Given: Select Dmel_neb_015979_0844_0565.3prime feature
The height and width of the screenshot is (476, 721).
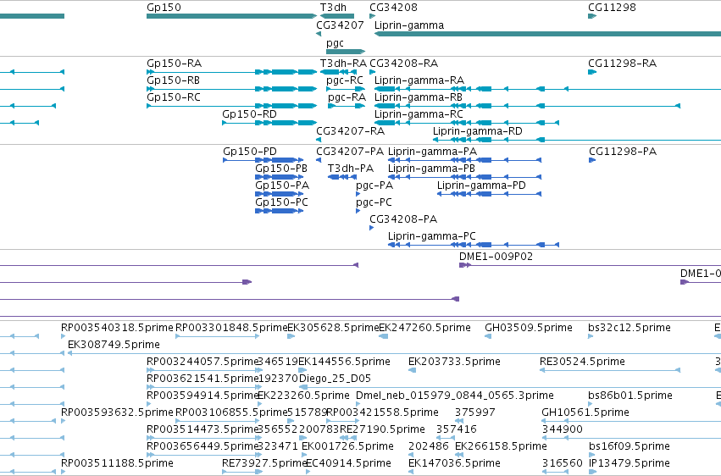Looking at the screenshot, I should [x=358, y=404].
